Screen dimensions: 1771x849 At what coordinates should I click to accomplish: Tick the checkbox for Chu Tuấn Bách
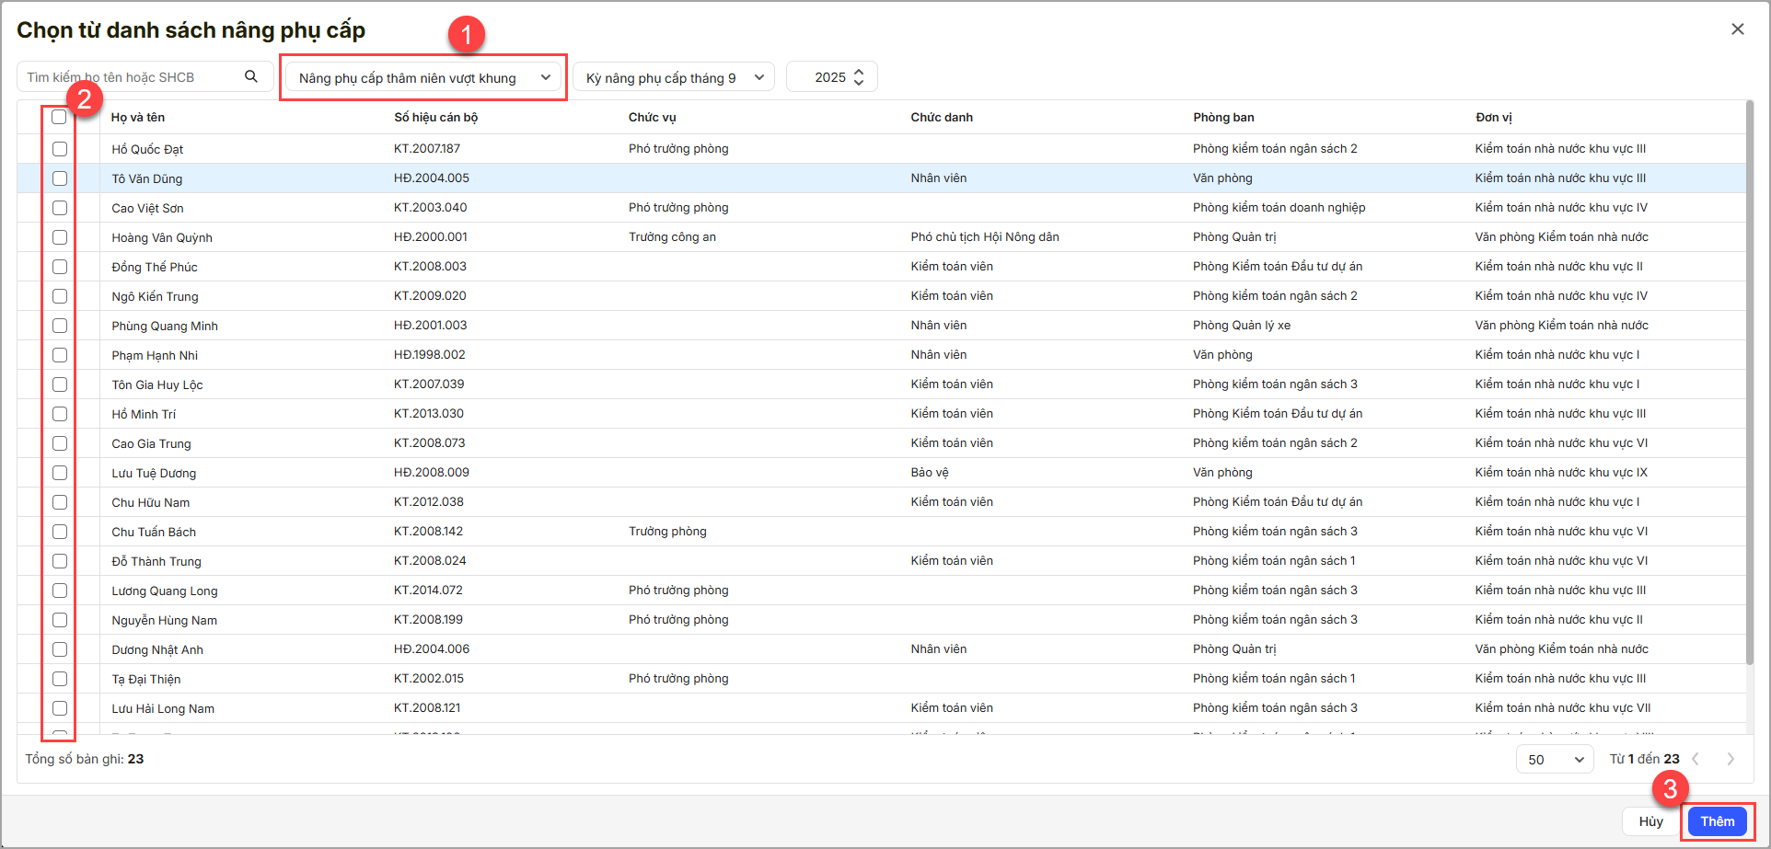point(60,532)
